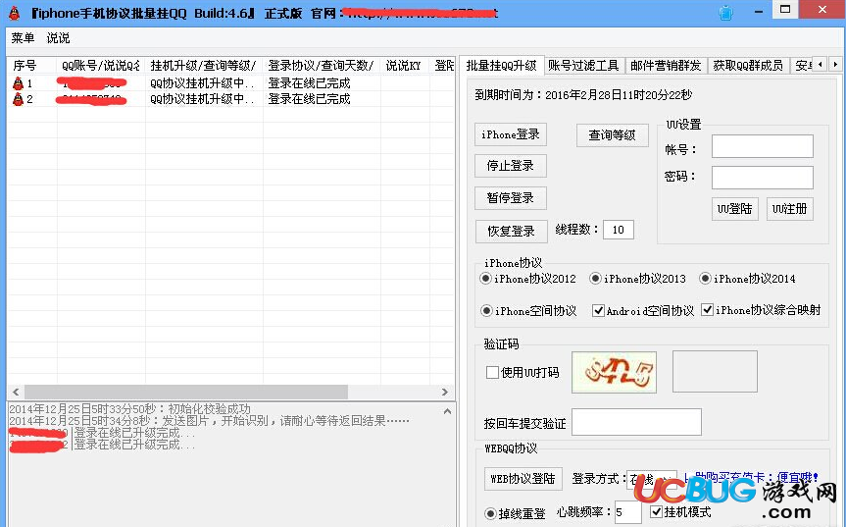Click the 停止登录 button
This screenshot has height=527, width=846.
coord(511,166)
